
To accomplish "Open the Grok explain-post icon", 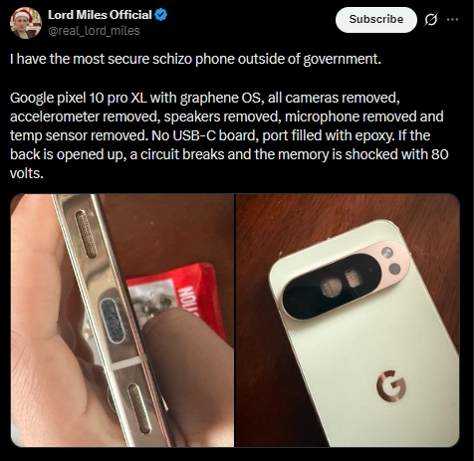I will pos(431,20).
